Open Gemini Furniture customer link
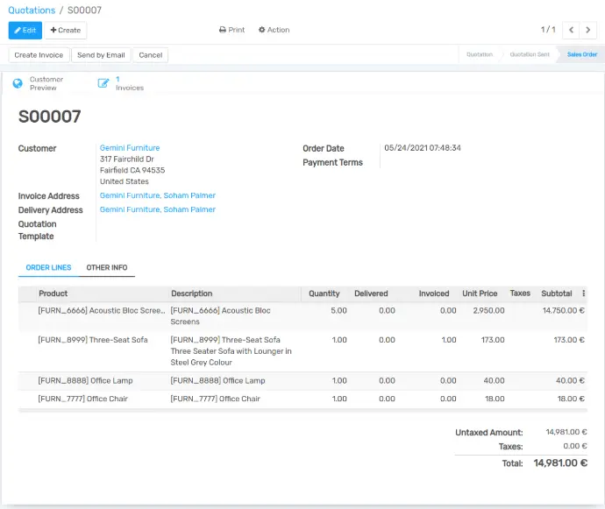This screenshot has height=509, width=605. tap(130, 148)
